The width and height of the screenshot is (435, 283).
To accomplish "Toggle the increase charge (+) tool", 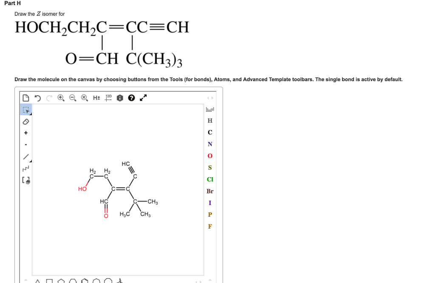I will (26, 132).
